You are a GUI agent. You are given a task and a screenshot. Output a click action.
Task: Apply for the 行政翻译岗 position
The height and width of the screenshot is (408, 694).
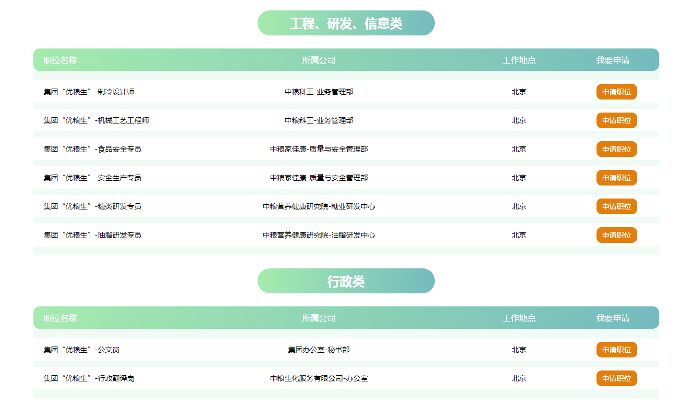click(x=616, y=378)
